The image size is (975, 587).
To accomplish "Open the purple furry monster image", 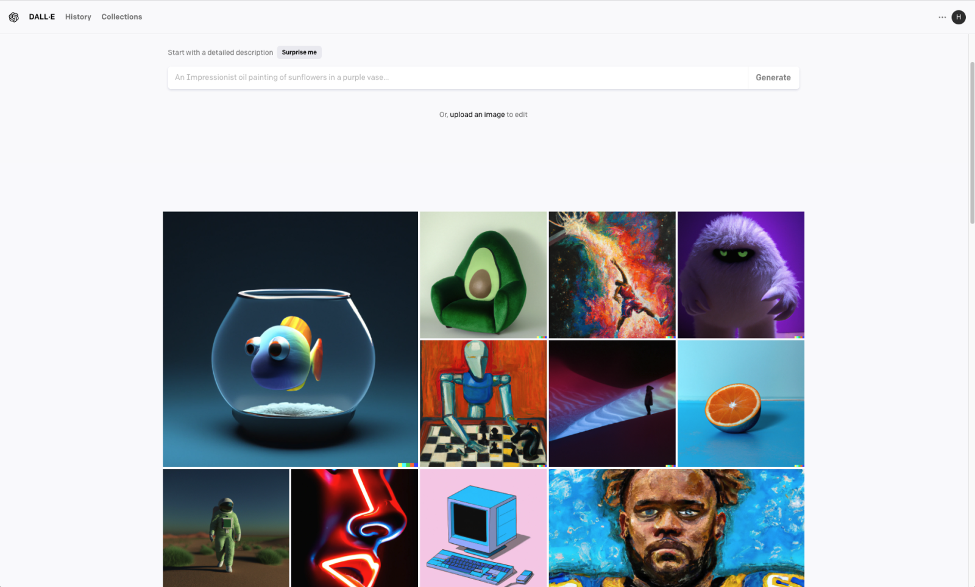I will [x=741, y=275].
